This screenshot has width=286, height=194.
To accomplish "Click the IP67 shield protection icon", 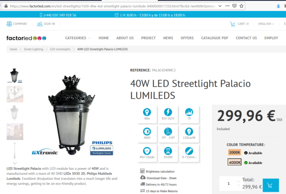I will pyautogui.click(x=147, y=151).
